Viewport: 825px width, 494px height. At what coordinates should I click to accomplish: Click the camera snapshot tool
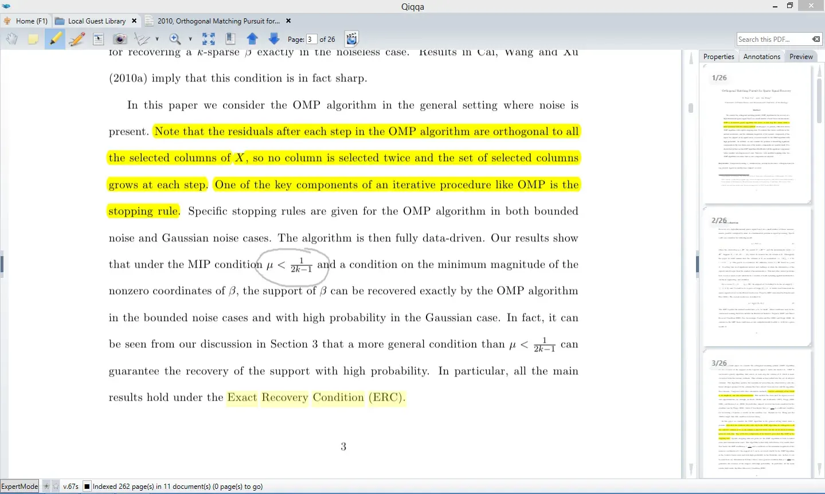(x=120, y=39)
